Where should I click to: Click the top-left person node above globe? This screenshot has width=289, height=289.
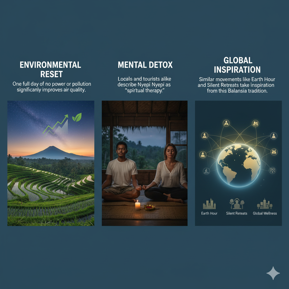(x=226, y=123)
